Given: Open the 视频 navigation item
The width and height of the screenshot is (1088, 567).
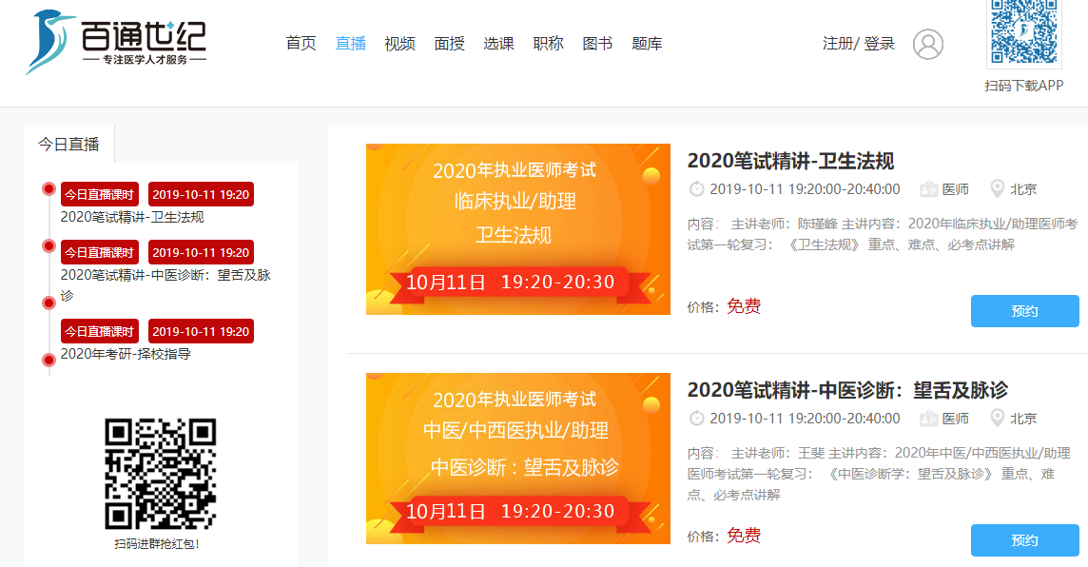Looking at the screenshot, I should coord(399,44).
